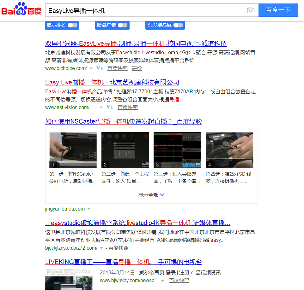Expand 显示全部 steps in Baidu Jingyan card

point(151,195)
